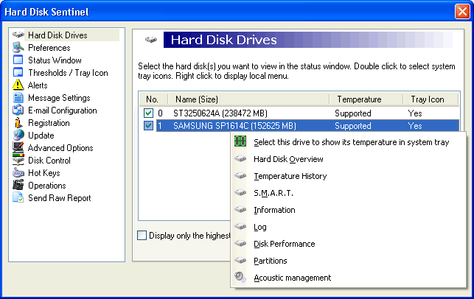Click disk icon beside Information entry
474x299 pixels.
240,209
